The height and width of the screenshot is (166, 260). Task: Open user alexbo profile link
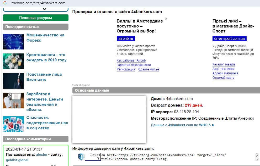(x=42, y=154)
